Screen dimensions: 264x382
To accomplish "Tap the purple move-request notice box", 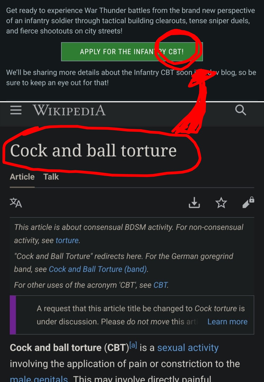I will click(132, 315).
